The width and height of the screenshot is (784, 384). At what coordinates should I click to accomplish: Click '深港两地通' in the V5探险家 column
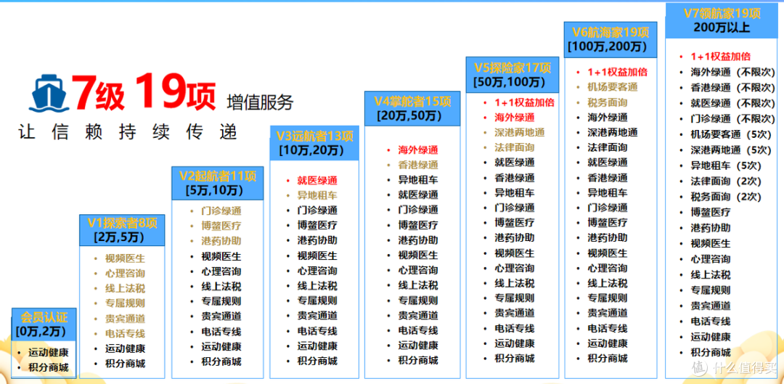520,133
